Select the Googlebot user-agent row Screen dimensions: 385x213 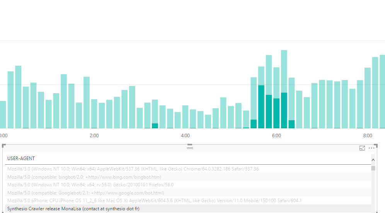(85, 193)
